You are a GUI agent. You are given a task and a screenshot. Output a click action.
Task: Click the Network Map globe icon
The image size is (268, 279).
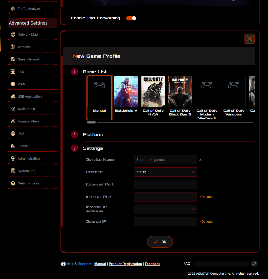13,35
